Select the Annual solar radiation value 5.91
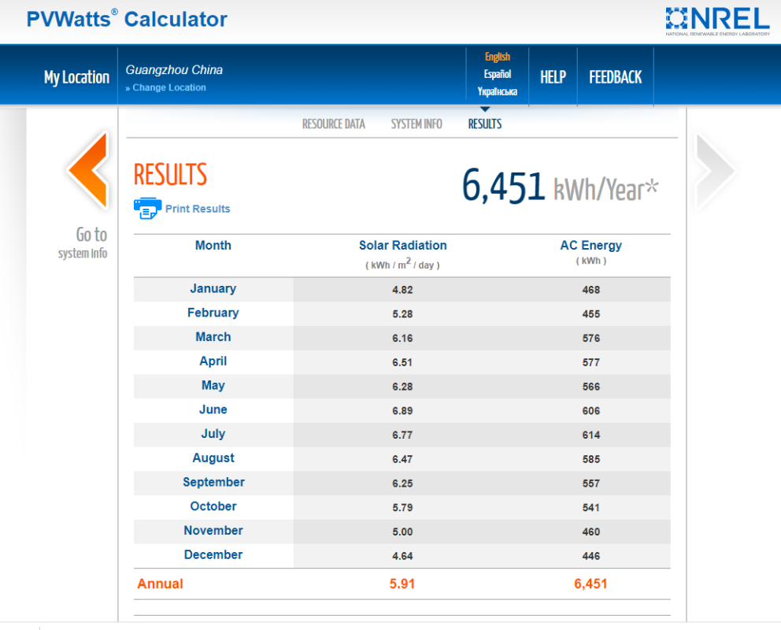781x630 pixels. click(402, 584)
